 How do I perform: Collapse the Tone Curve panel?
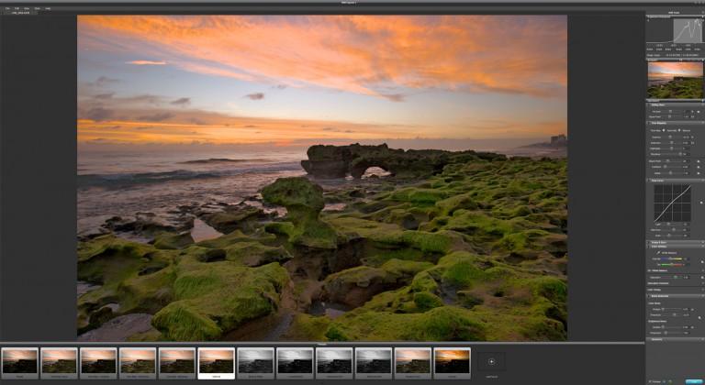pyautogui.click(x=648, y=181)
